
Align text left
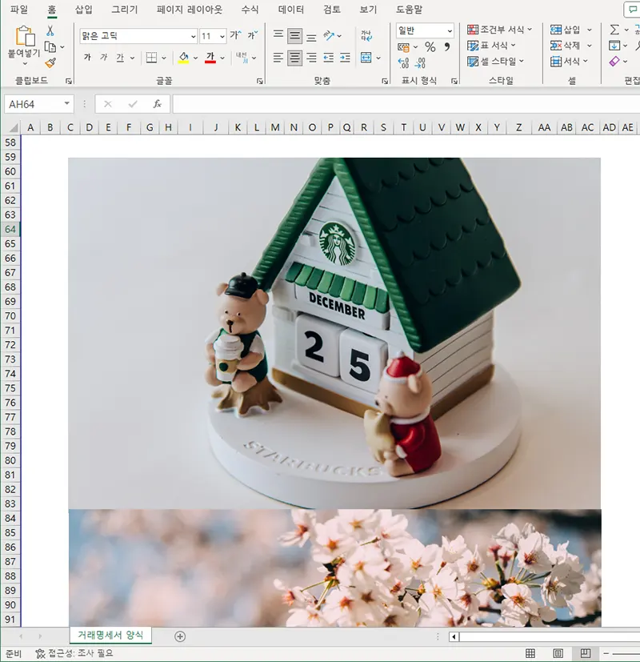(x=278, y=58)
